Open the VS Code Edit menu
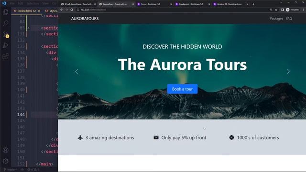Viewport: 306px width, 172px height. 20,3
